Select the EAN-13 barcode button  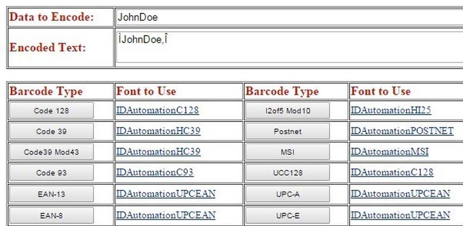tap(51, 194)
